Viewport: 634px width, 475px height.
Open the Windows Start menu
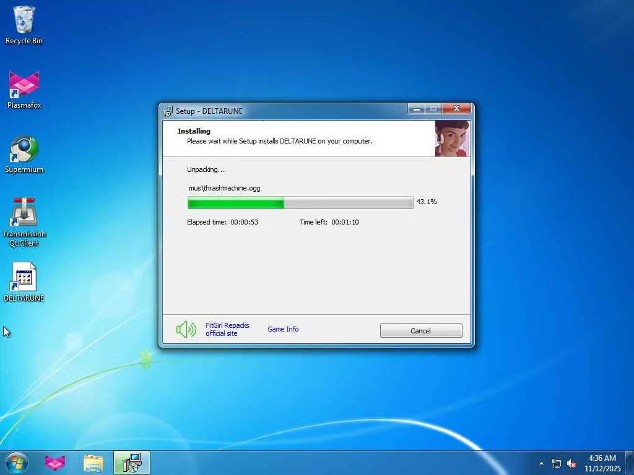[x=17, y=463]
